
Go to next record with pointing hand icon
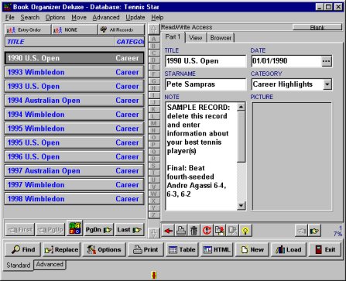click(314, 231)
